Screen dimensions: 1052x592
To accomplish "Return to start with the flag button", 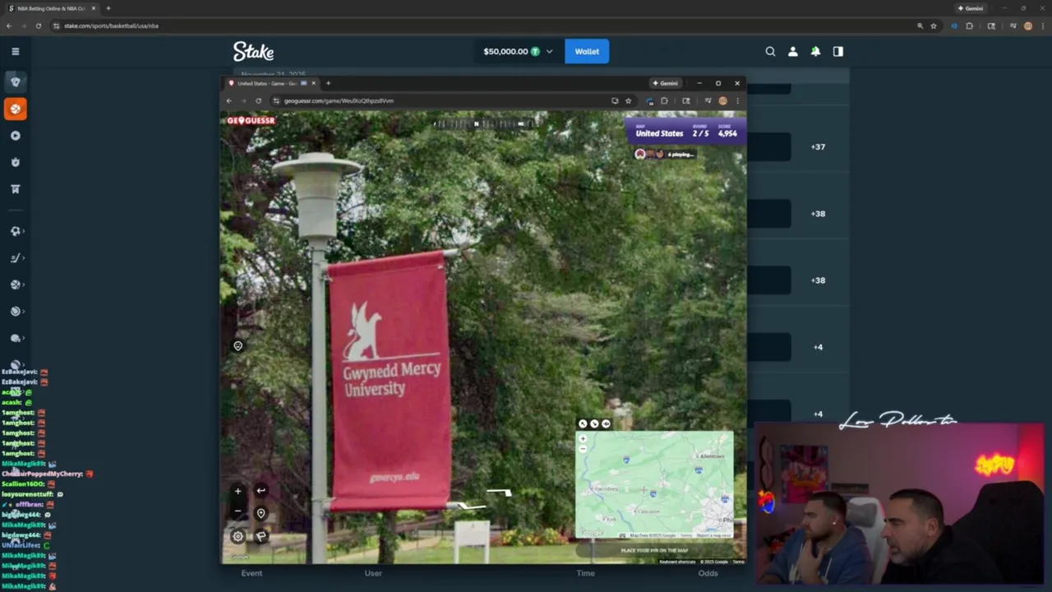I will point(261,536).
